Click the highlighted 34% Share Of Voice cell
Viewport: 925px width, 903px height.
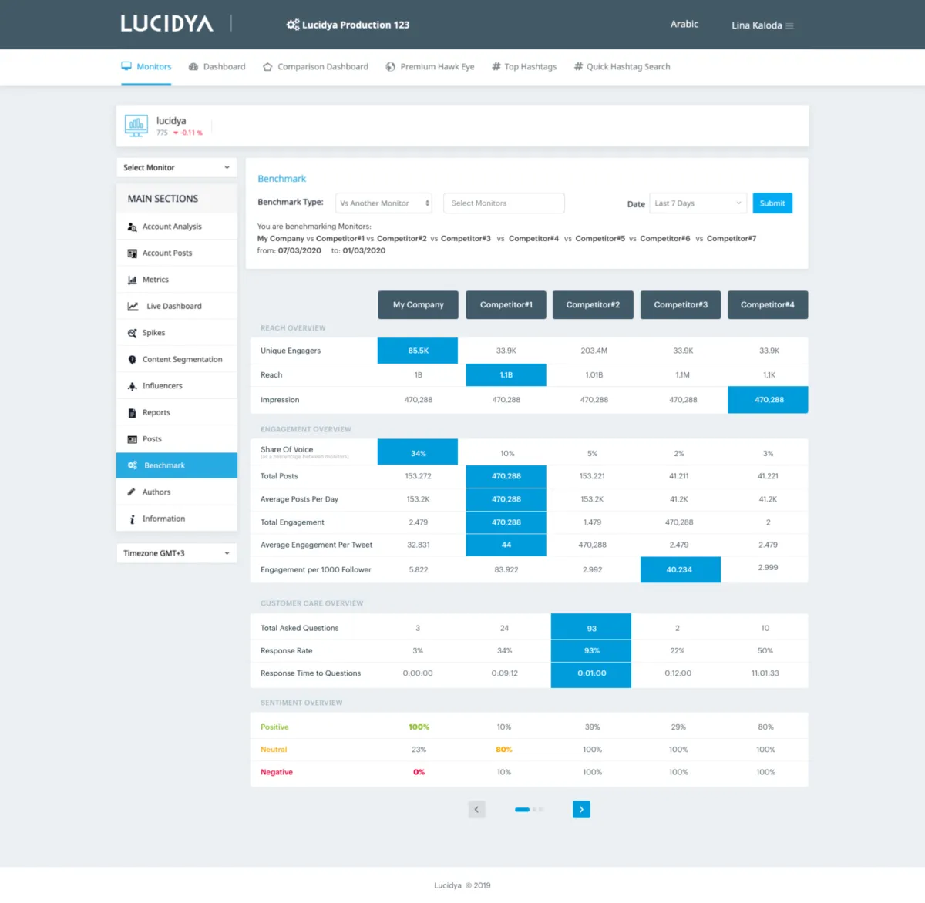click(x=418, y=453)
